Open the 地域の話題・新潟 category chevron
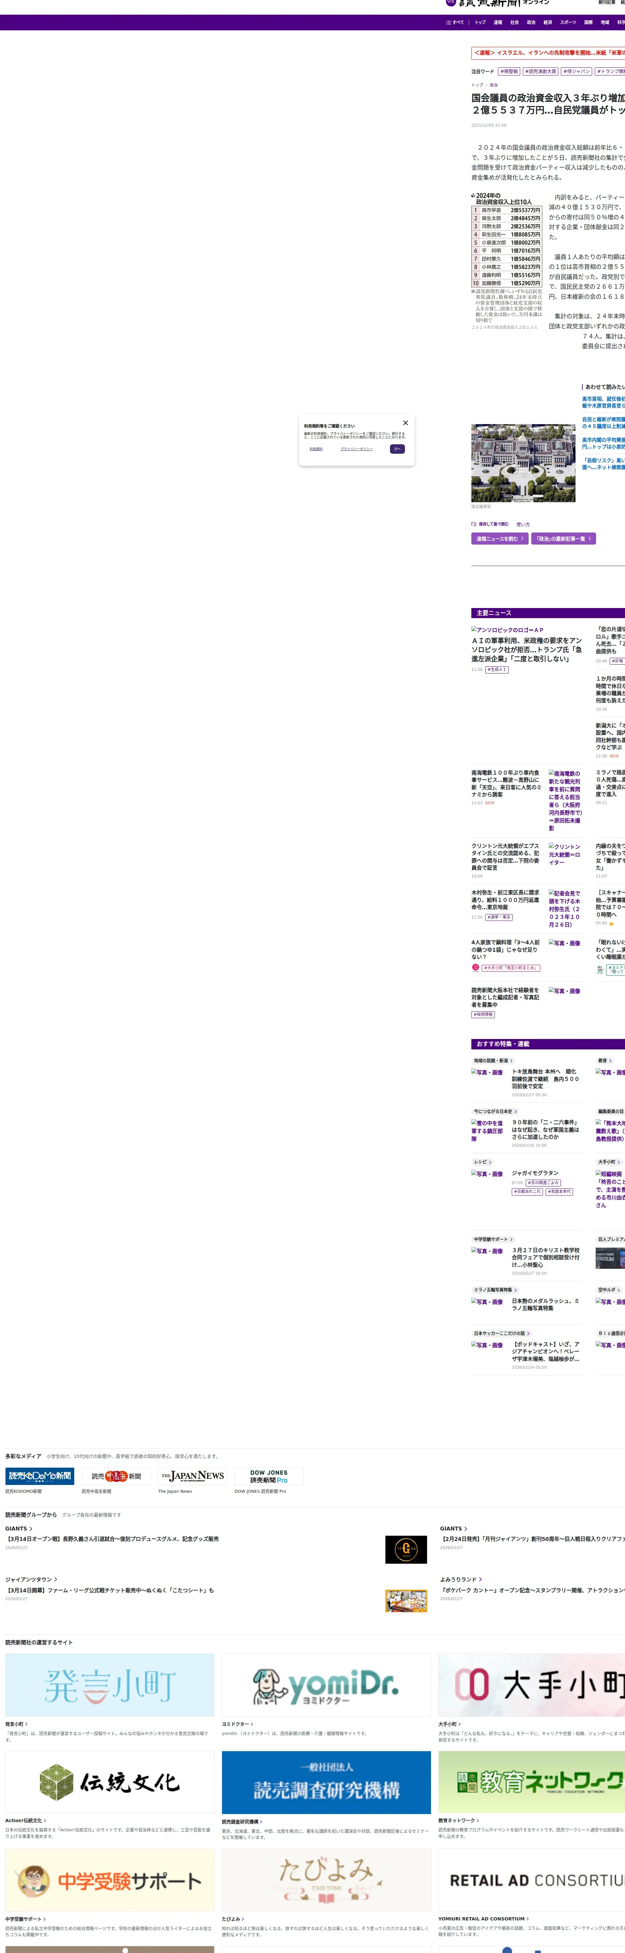The height and width of the screenshot is (1953, 625). 511,1061
